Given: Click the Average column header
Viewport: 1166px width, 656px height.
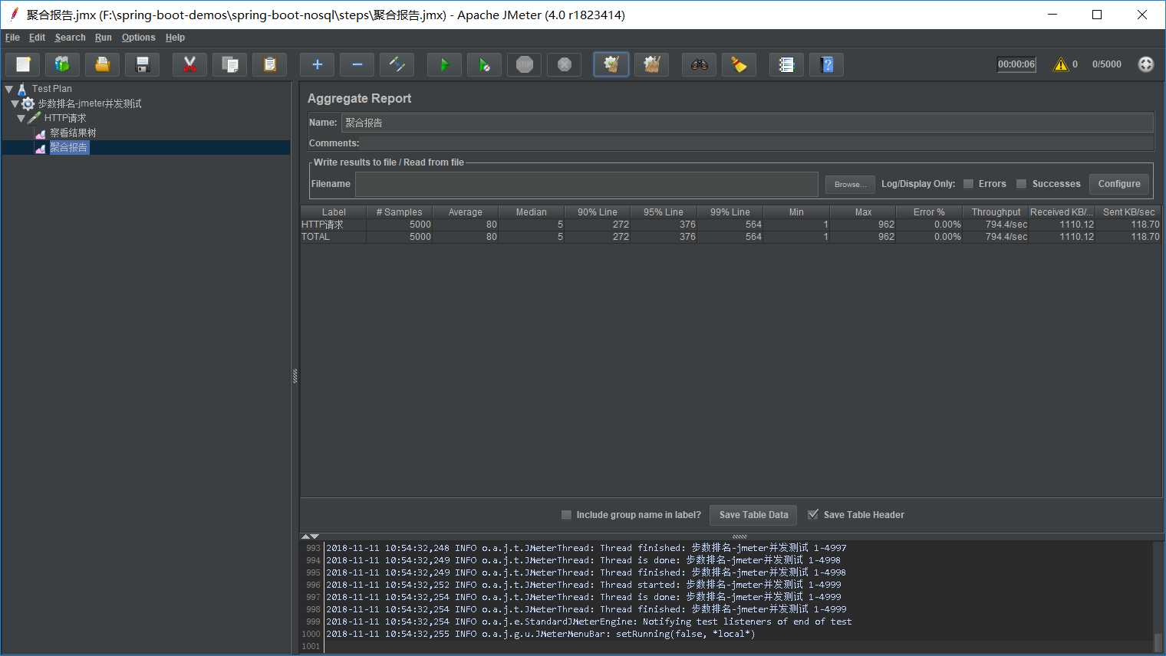Looking at the screenshot, I should point(466,212).
